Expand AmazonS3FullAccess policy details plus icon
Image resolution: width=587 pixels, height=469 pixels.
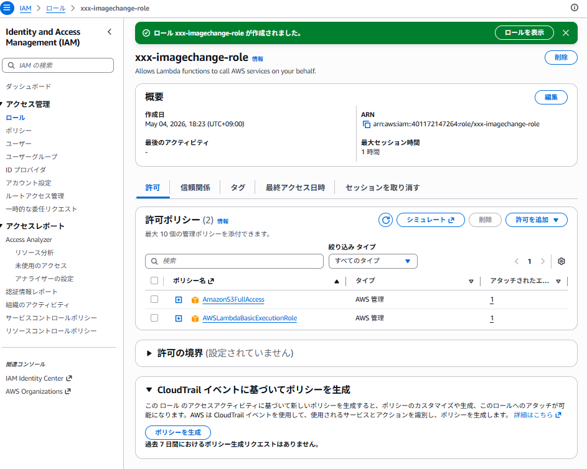[179, 300]
